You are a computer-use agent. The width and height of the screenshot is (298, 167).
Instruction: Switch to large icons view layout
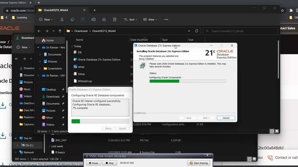point(277,131)
